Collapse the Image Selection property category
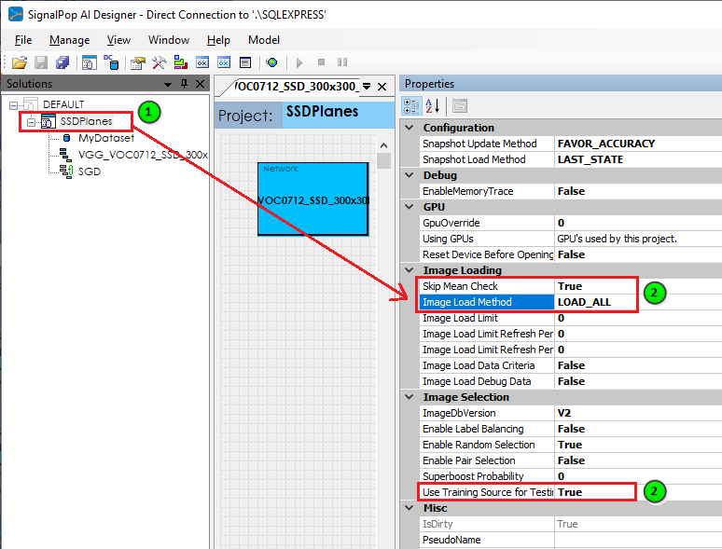The image size is (722, 549). pos(410,397)
